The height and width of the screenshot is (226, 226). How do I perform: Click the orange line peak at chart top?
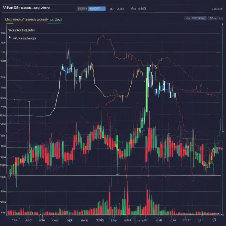pos(103,35)
